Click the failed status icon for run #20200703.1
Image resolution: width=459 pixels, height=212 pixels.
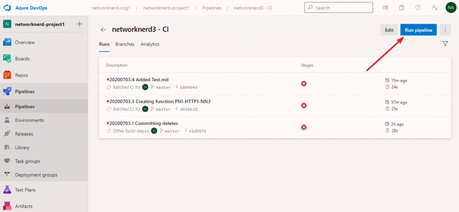tap(304, 127)
